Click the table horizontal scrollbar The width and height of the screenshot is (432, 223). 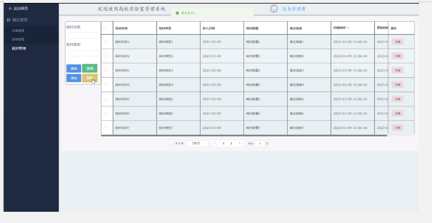(x=244, y=135)
